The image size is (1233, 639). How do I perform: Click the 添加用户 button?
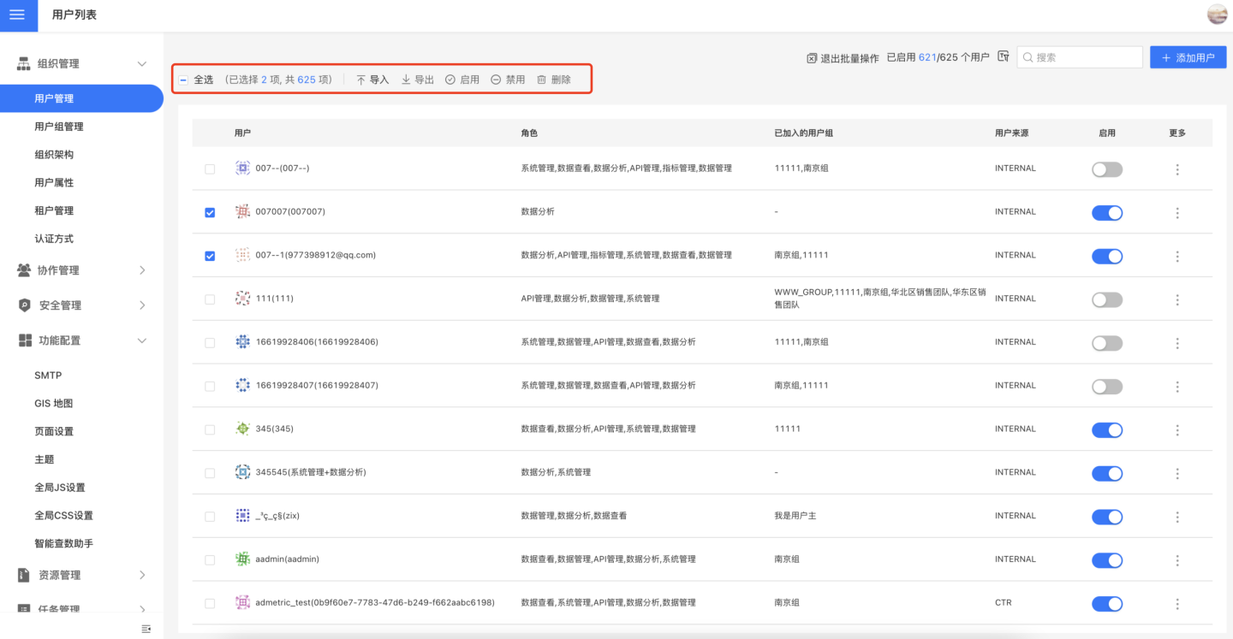tap(1188, 57)
